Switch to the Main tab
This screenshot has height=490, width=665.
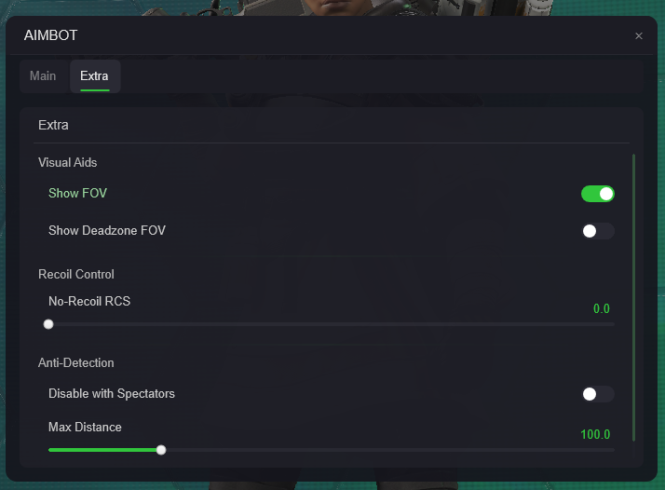pyautogui.click(x=43, y=76)
